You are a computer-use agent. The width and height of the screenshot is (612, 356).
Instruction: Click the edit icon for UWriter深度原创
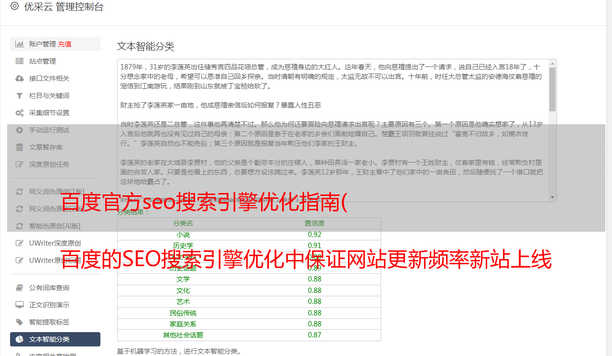(x=20, y=243)
